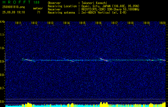Click the 1916 time axis marker
Image resolution: width=168 pixels, height=107 pixels.
tap(98, 23)
